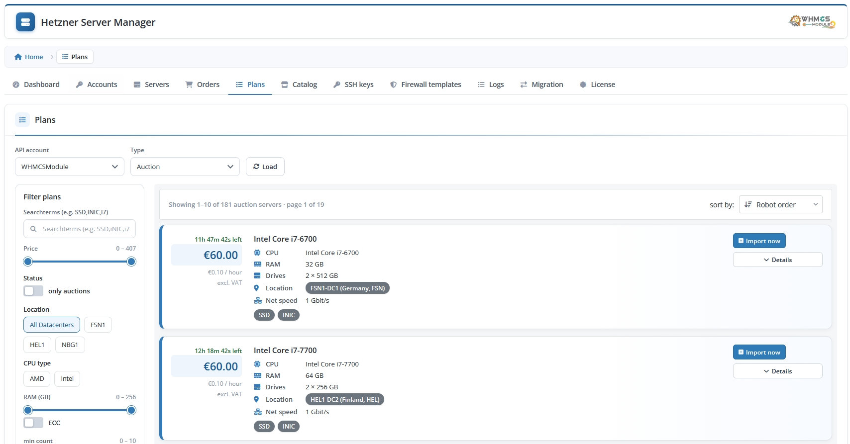
Task: Open the sort by Robot order dropdown
Action: coord(781,204)
